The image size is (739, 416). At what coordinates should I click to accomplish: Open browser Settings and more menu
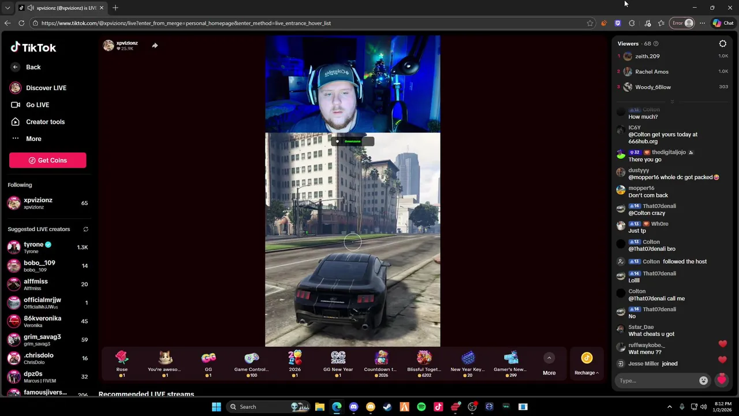pos(702,23)
